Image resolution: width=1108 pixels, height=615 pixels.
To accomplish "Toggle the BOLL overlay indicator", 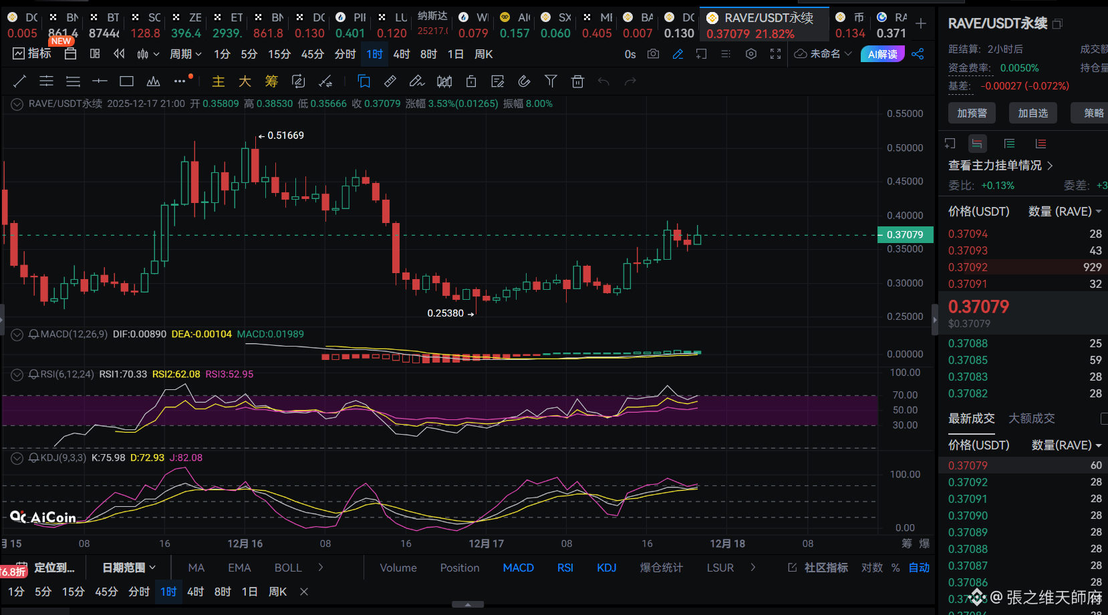I will [x=288, y=568].
